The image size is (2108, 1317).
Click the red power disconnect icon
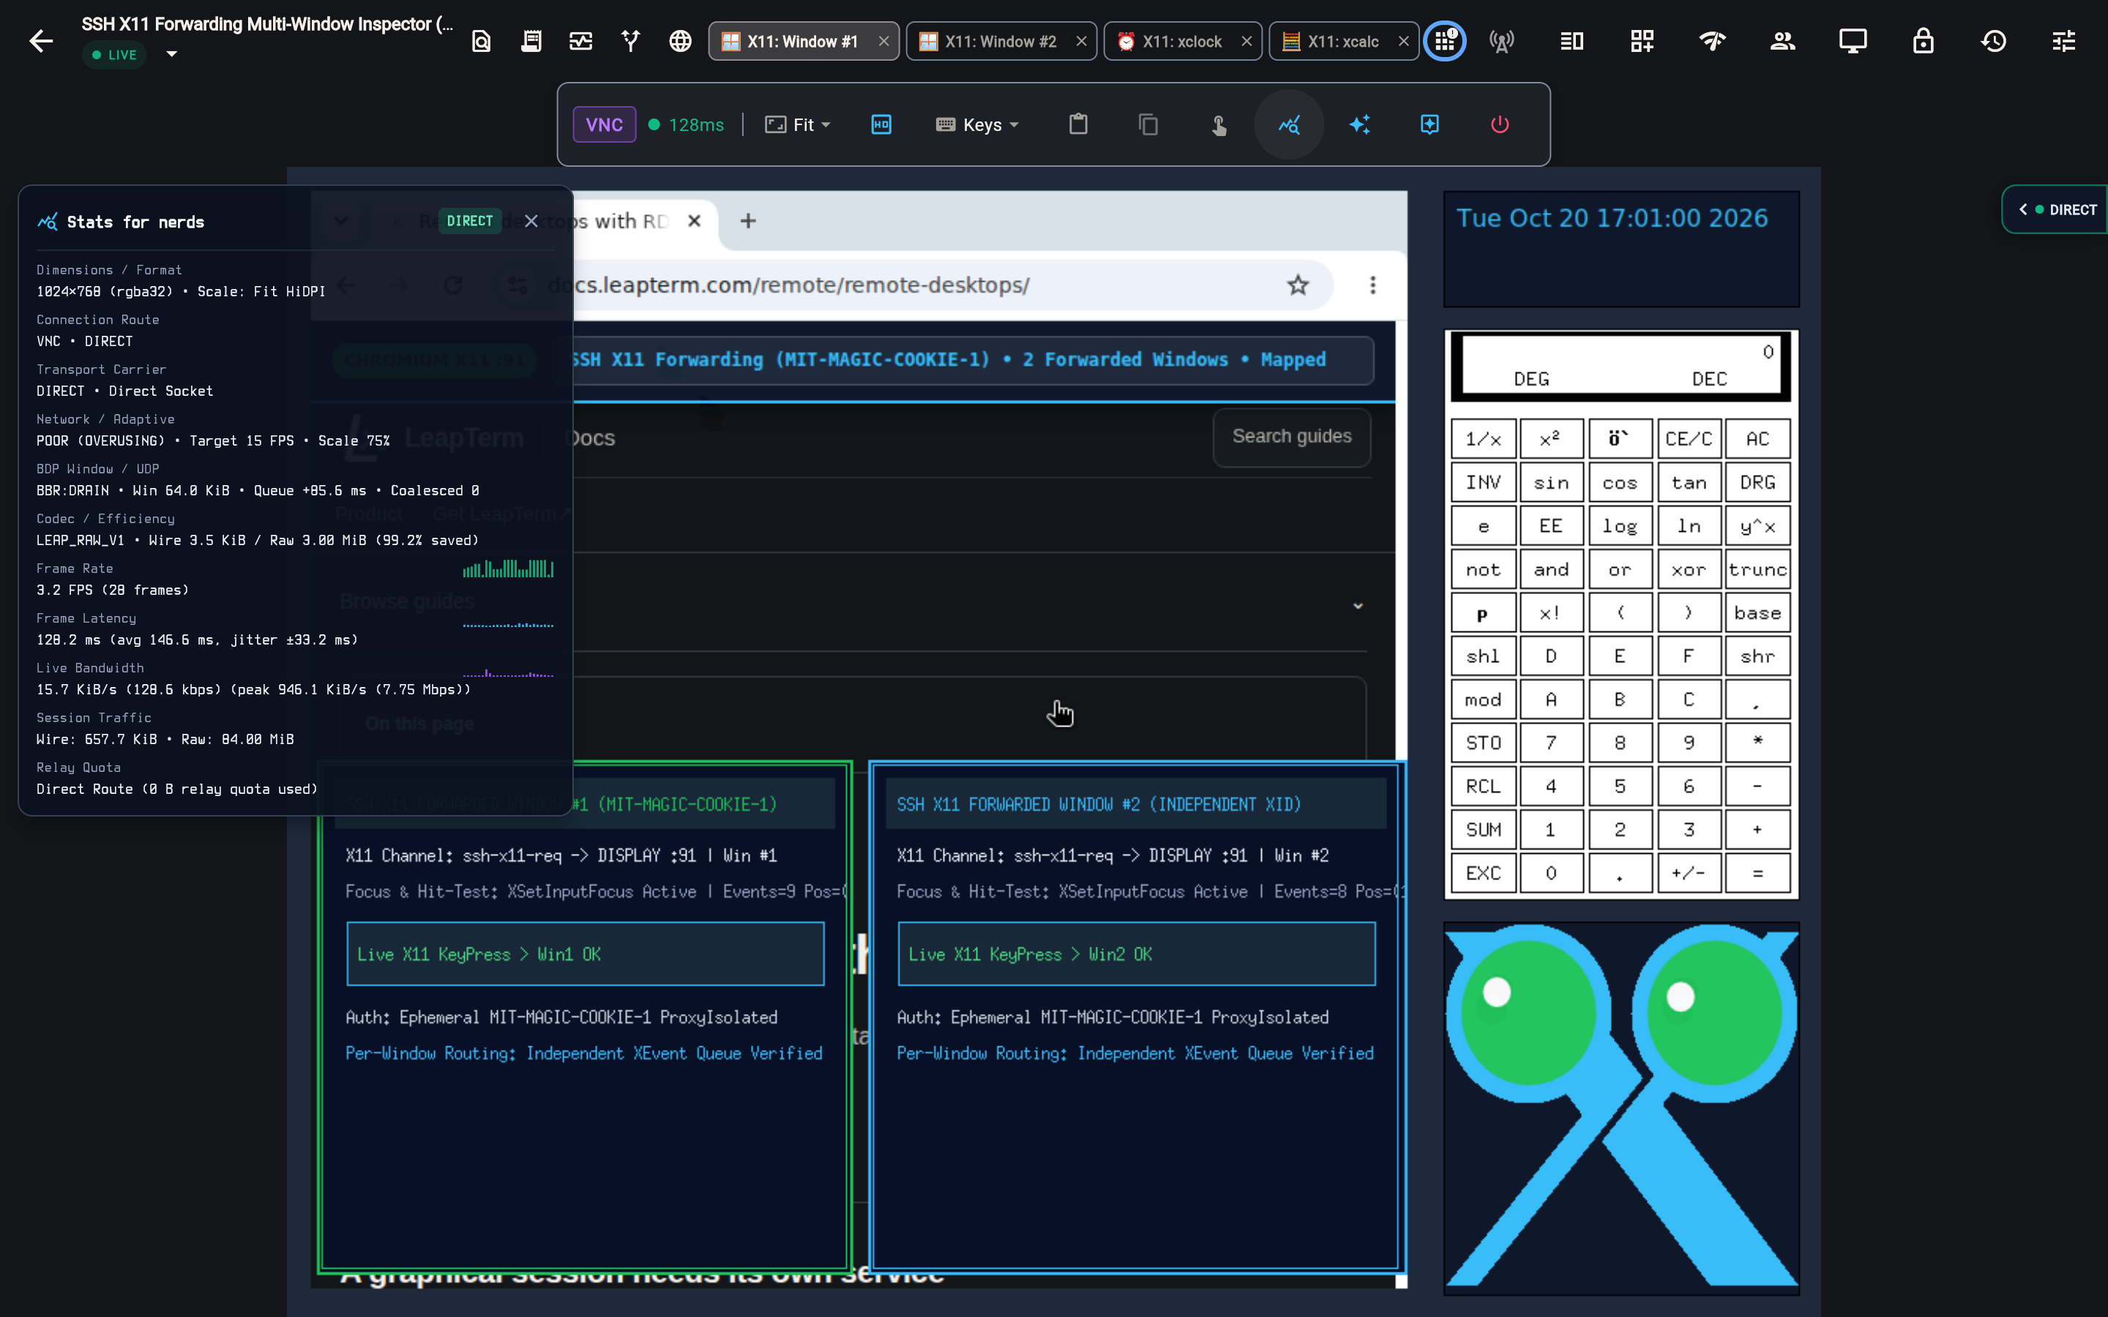point(1499,124)
